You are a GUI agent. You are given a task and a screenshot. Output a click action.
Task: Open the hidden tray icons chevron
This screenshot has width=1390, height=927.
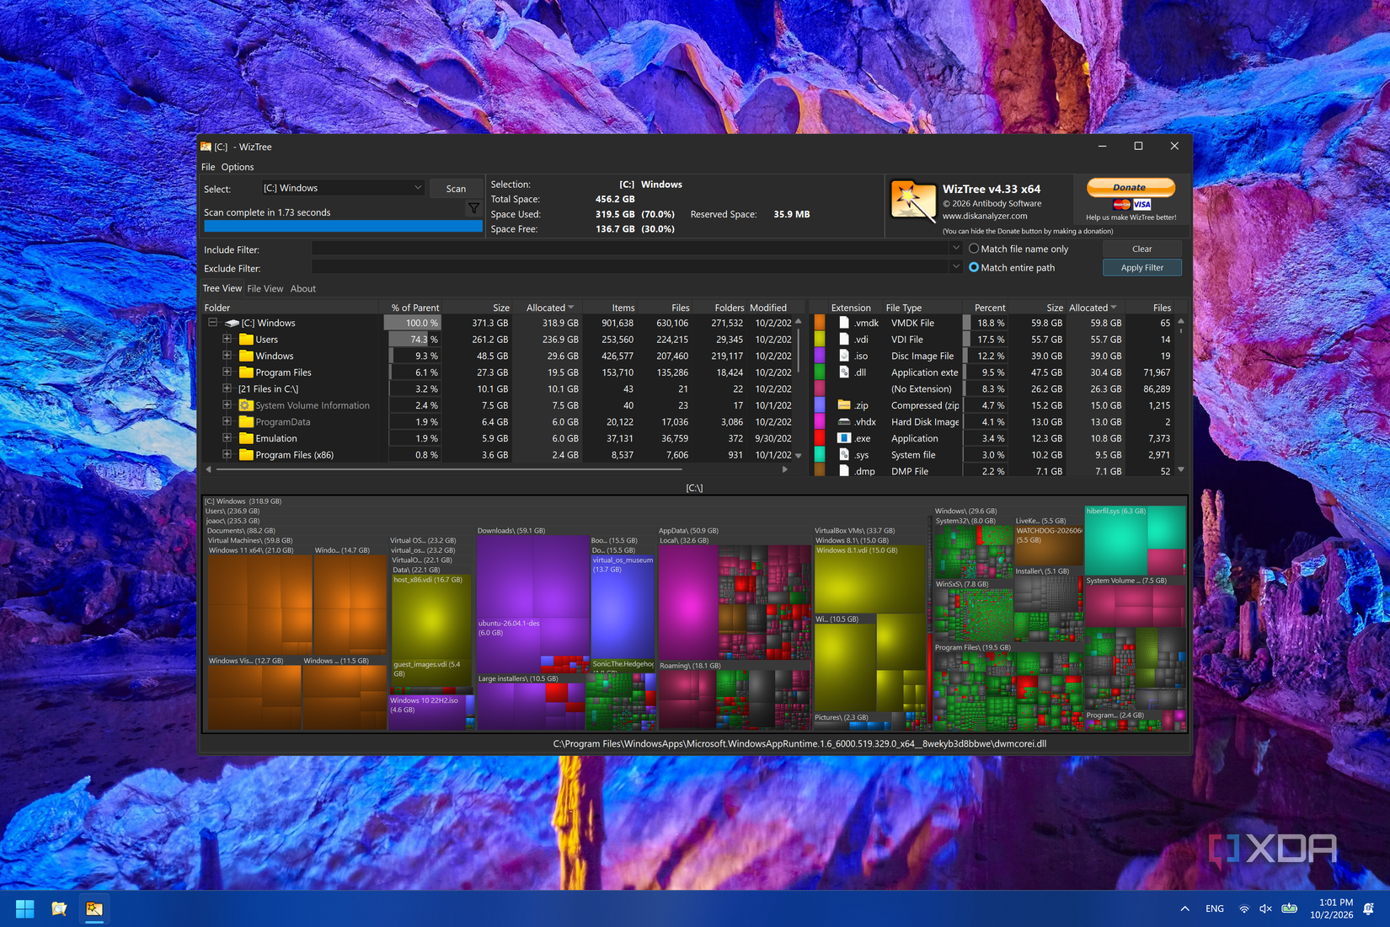tap(1184, 908)
